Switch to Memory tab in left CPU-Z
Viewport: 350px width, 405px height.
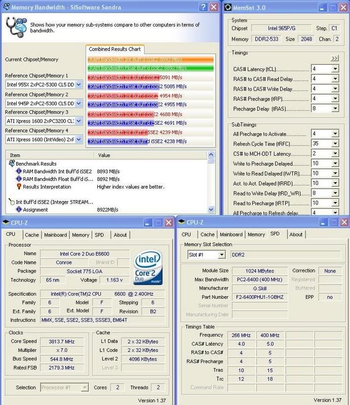point(81,235)
